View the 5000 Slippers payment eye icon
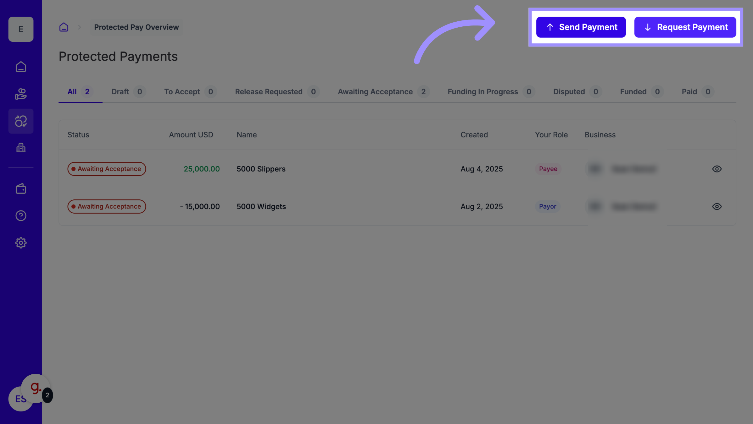 coord(717,169)
